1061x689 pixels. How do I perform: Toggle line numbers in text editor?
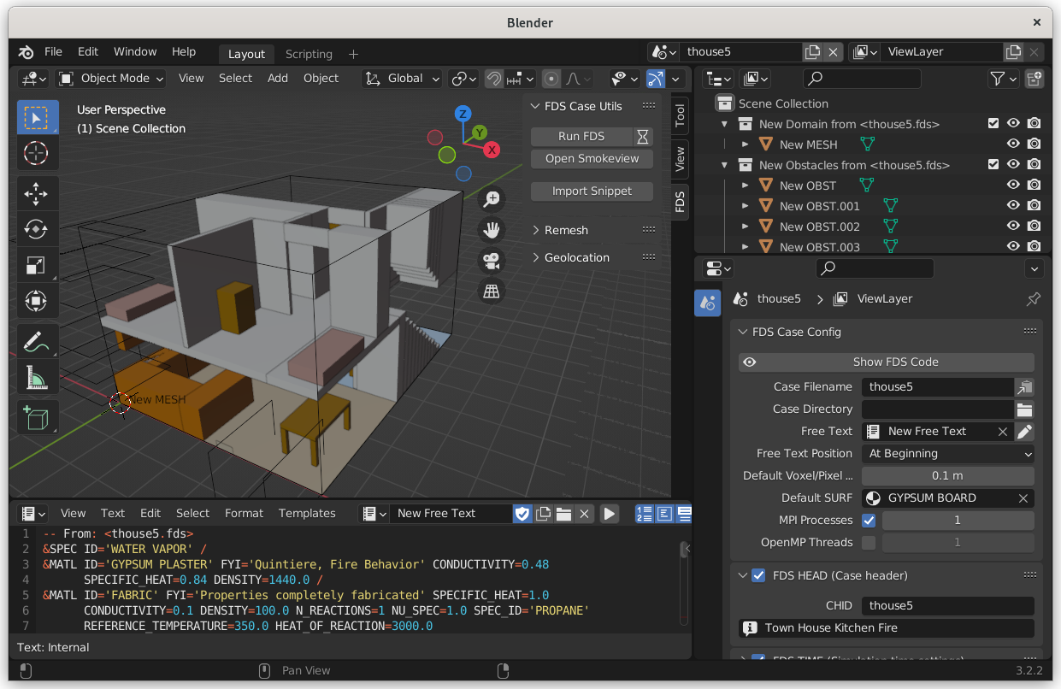(x=645, y=514)
